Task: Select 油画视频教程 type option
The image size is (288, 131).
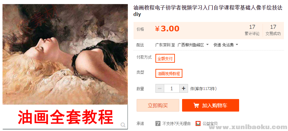Action: click(169, 73)
